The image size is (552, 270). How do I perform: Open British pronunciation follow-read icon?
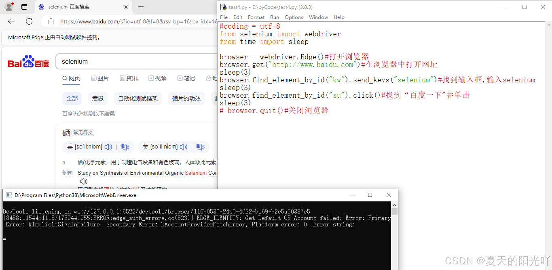(125, 147)
